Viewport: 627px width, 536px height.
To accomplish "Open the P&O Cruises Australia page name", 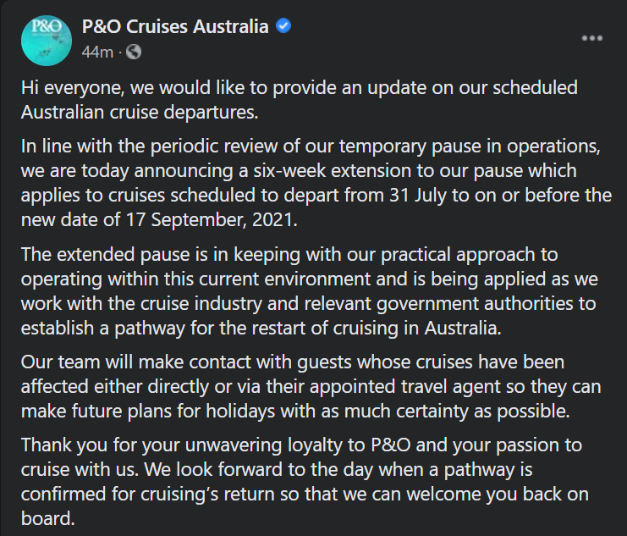I will (175, 26).
